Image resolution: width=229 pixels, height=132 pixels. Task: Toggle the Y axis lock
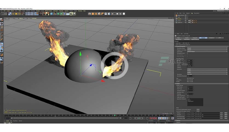30,14
